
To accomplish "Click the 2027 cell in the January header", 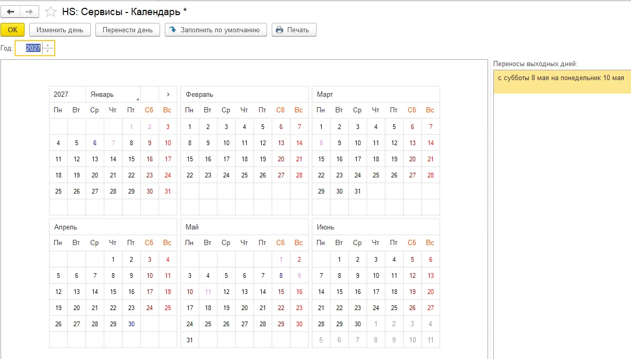I will pos(67,94).
